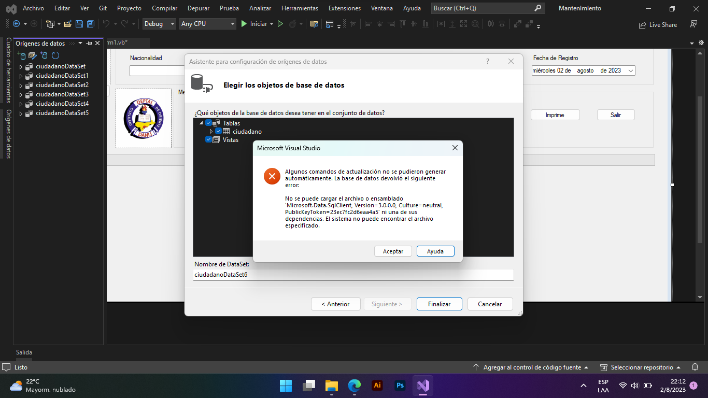The width and height of the screenshot is (708, 398).
Task: Click the Visual Studio logo icon
Action: coord(11,9)
